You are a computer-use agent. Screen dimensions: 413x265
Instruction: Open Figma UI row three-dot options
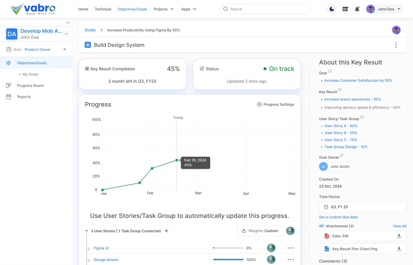coord(291,248)
